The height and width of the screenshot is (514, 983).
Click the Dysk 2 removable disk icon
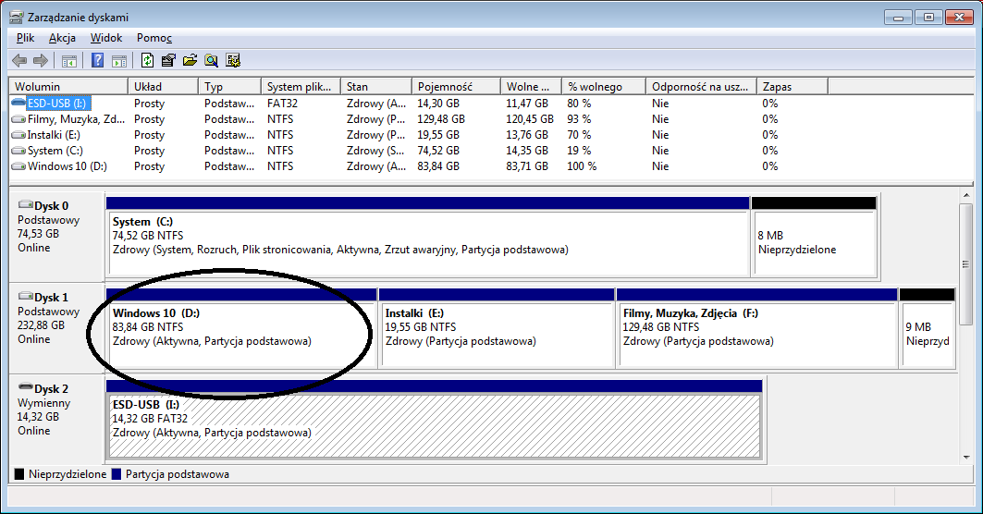click(26, 386)
